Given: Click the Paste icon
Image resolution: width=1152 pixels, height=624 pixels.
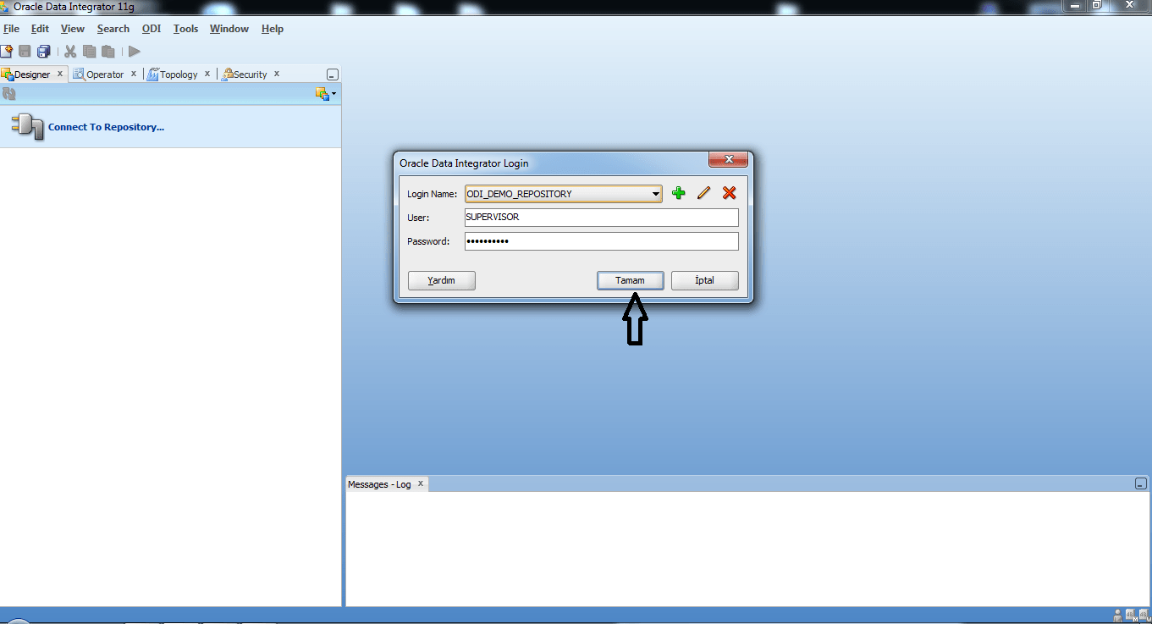Looking at the screenshot, I should [107, 51].
